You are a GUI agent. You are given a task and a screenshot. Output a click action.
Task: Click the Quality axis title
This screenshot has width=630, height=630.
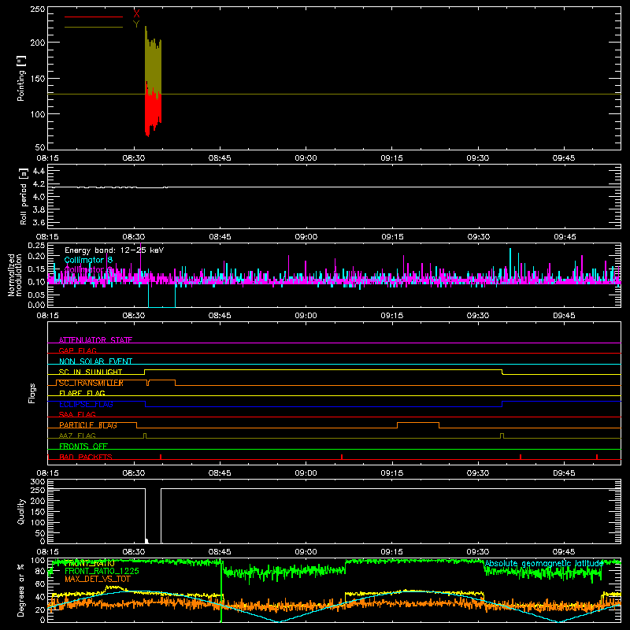tap(21, 511)
